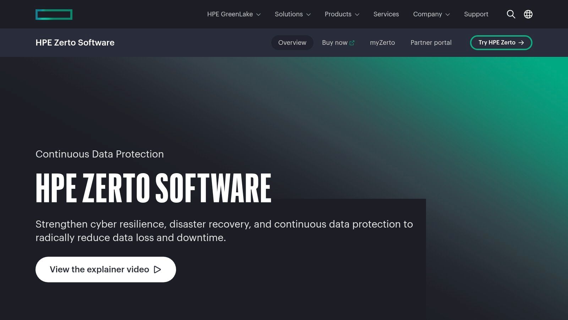Click the Try HPE Zerto button
The width and height of the screenshot is (568, 320).
coord(501,42)
